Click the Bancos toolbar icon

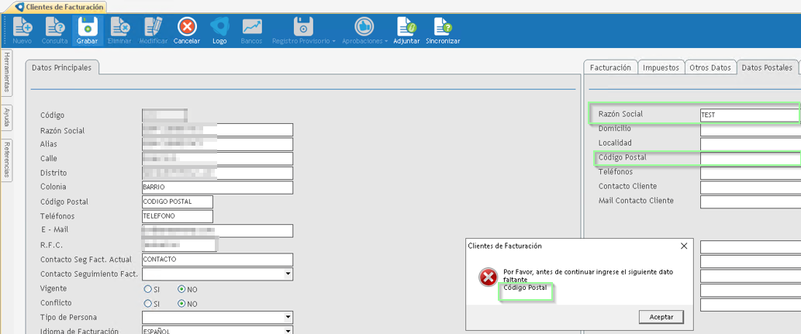(x=251, y=31)
